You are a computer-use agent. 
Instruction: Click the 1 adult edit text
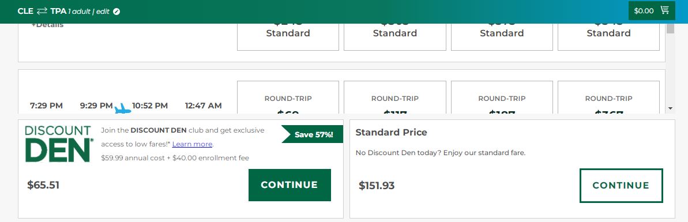click(89, 12)
